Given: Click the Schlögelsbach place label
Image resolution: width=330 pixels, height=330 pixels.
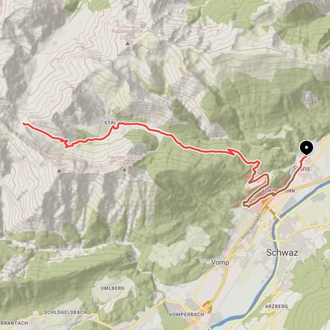Looking at the screenshot, I should [65, 312].
